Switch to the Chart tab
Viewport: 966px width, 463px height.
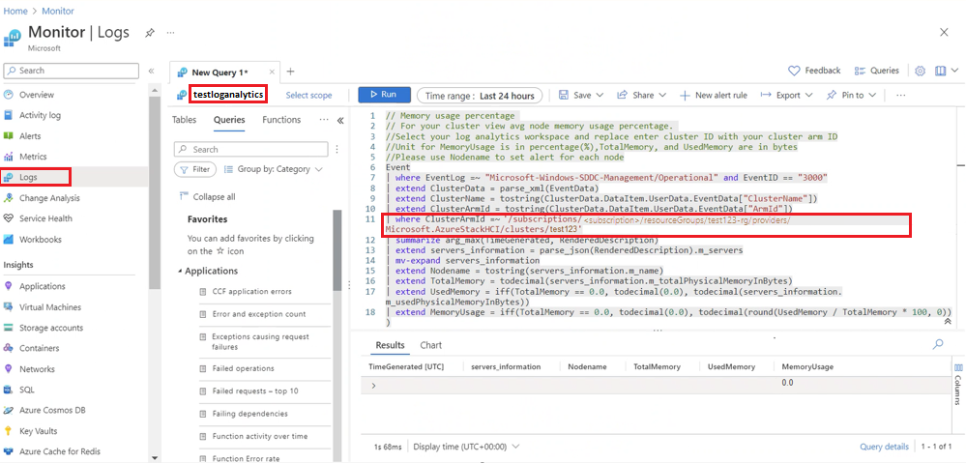click(430, 345)
